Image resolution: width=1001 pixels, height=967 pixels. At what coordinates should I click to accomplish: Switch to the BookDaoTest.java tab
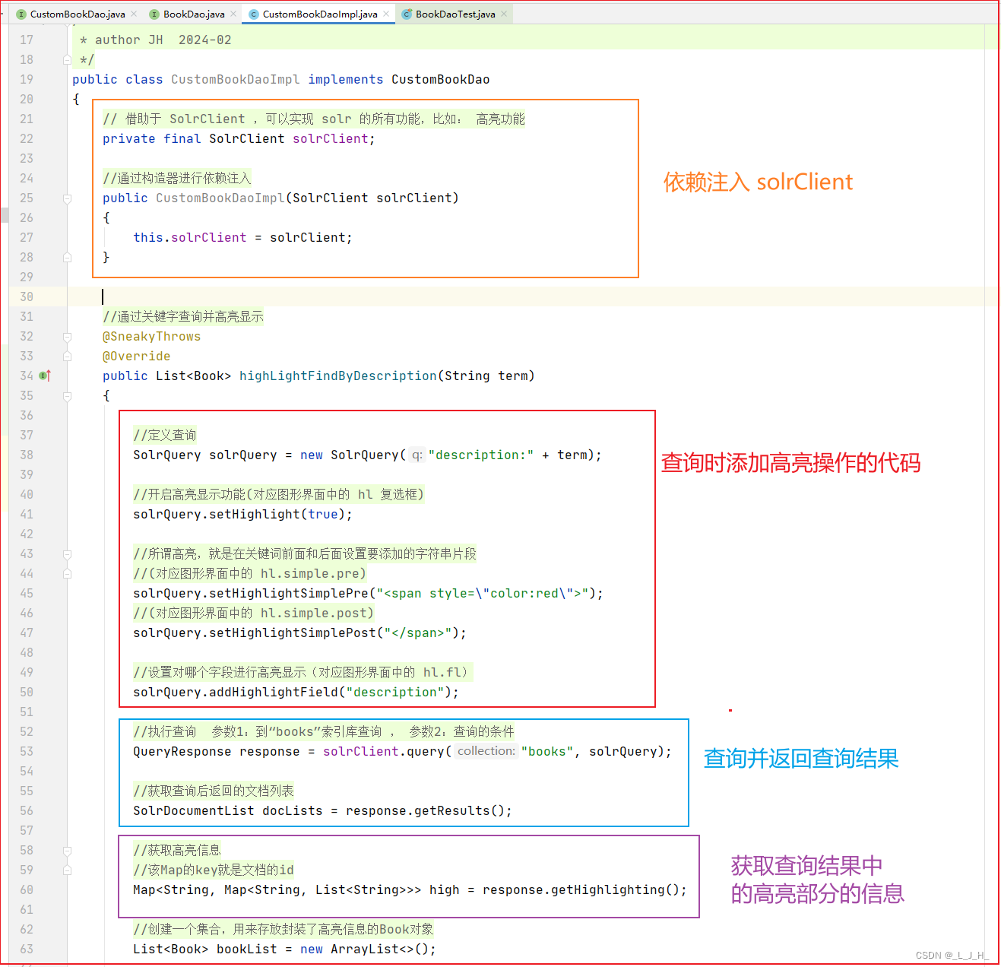click(455, 14)
